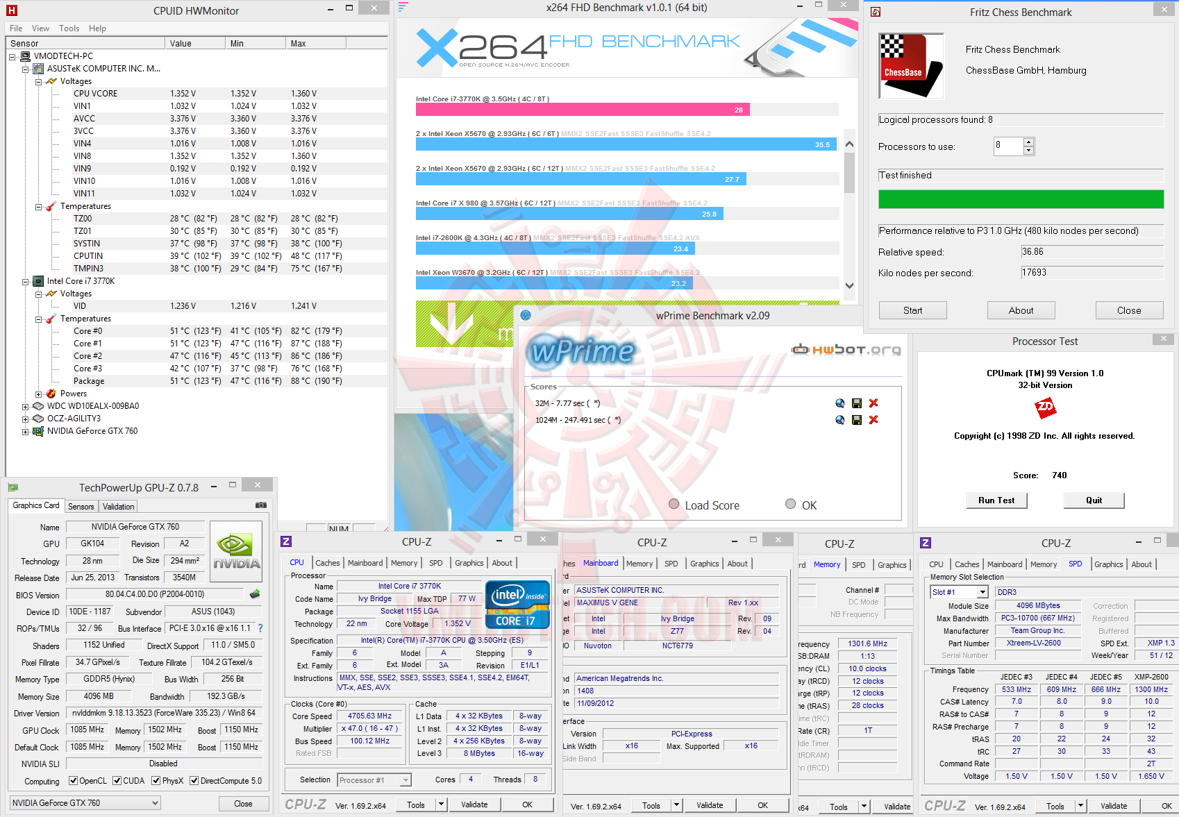The width and height of the screenshot is (1179, 817).
Task: Open the Tools menu in HWMonitor
Action: 69,28
